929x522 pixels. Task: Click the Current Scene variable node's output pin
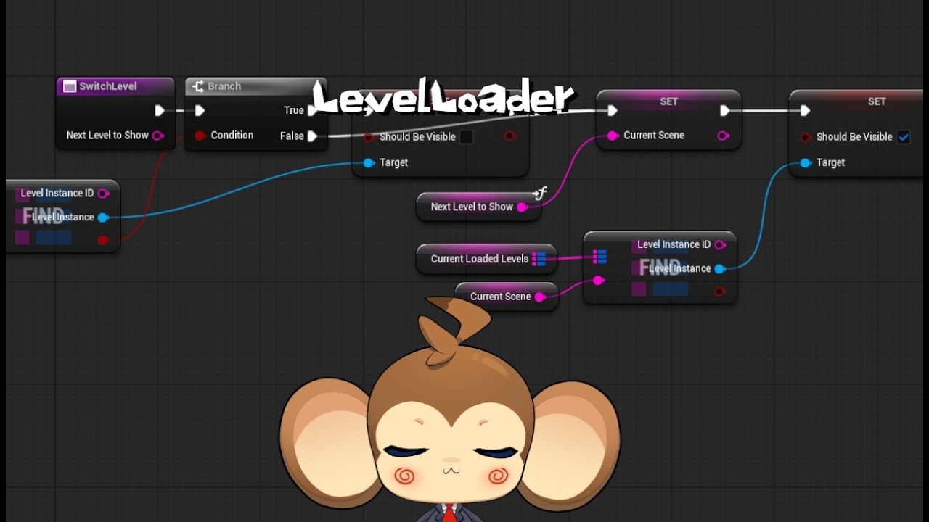click(x=540, y=297)
